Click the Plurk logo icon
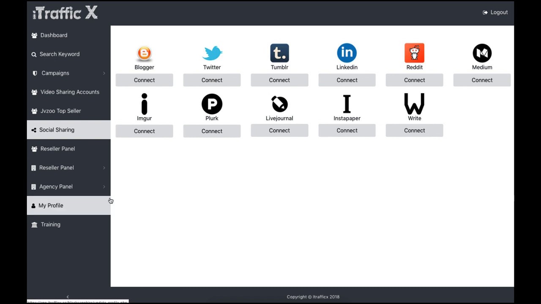 tap(212, 104)
